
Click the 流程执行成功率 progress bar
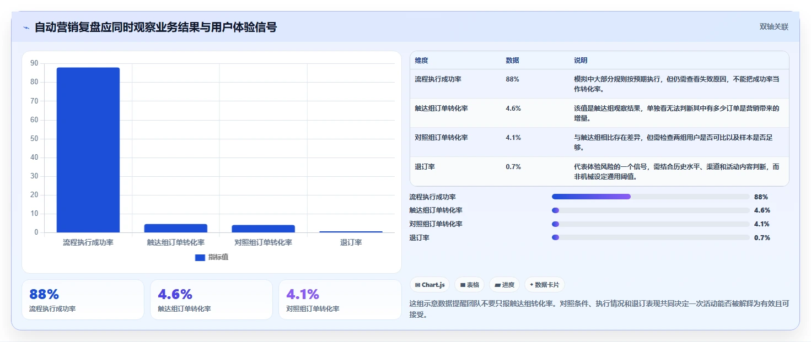pyautogui.click(x=651, y=197)
